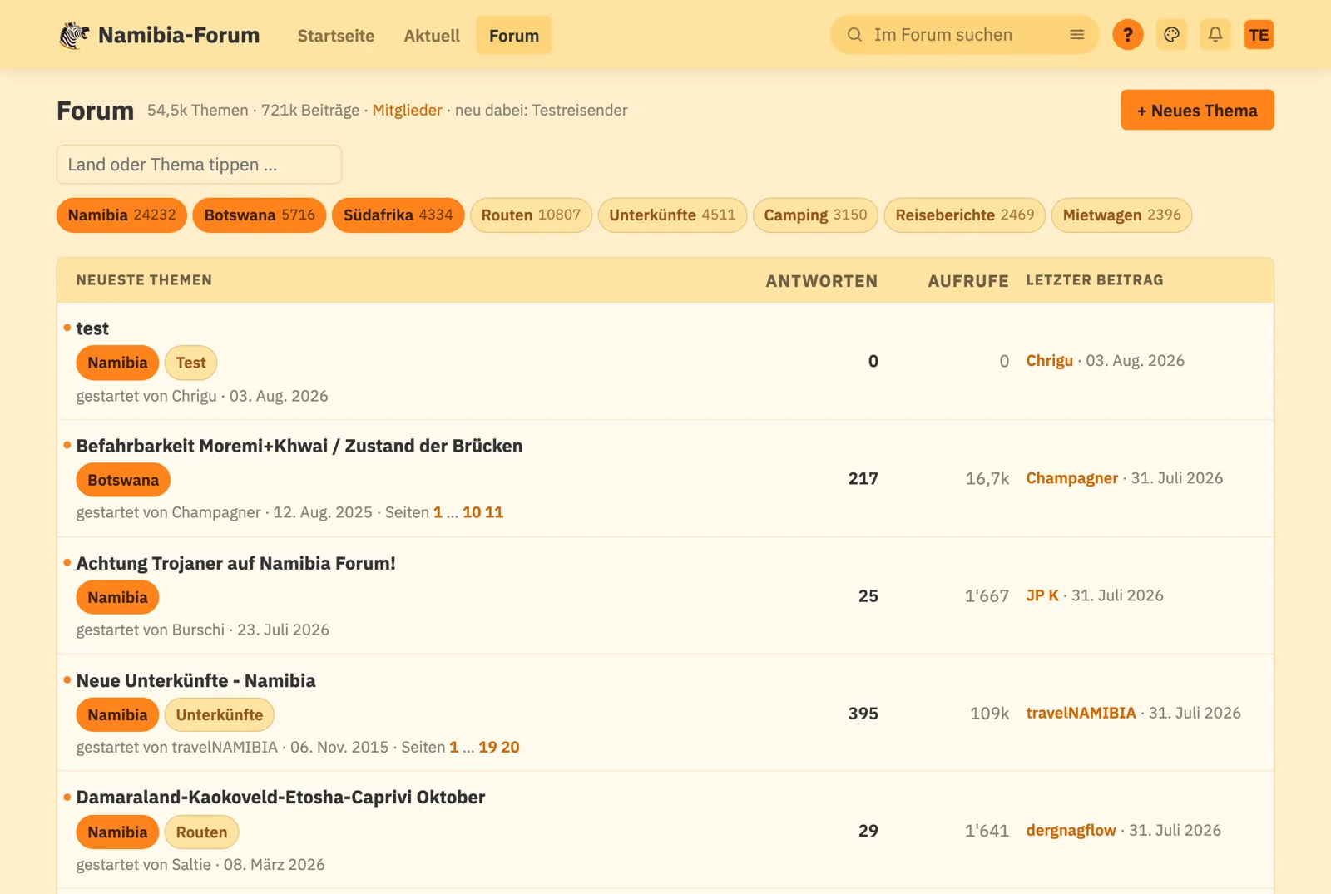This screenshot has height=894, width=1331.
Task: Open the TE user avatar menu
Action: 1259,35
